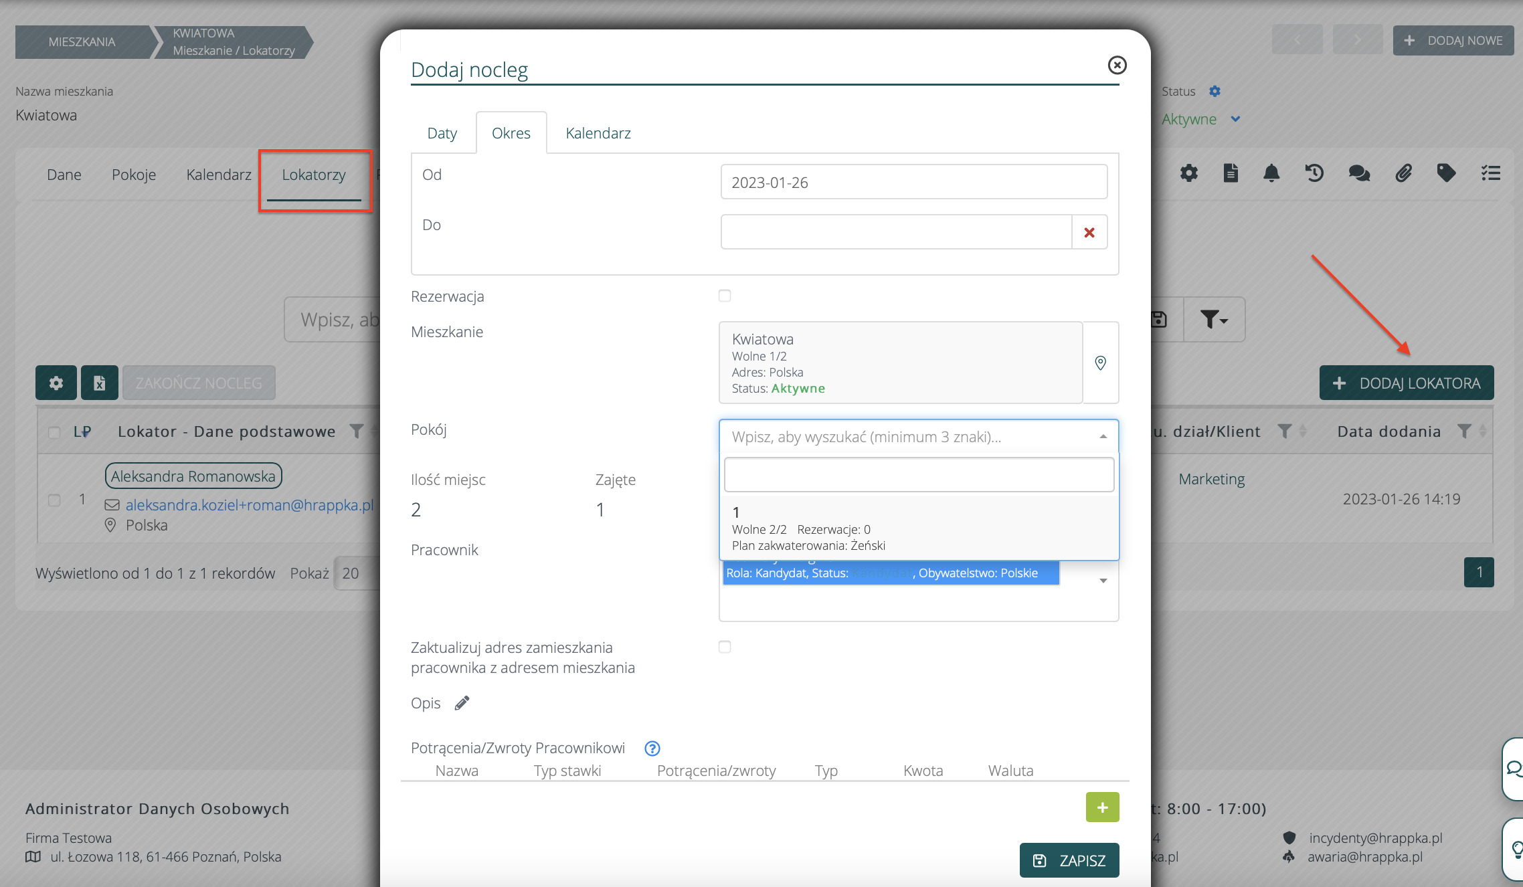Open the help icon for Potrącenia/Zwroty Pracownikowi
The image size is (1523, 887).
(x=652, y=749)
